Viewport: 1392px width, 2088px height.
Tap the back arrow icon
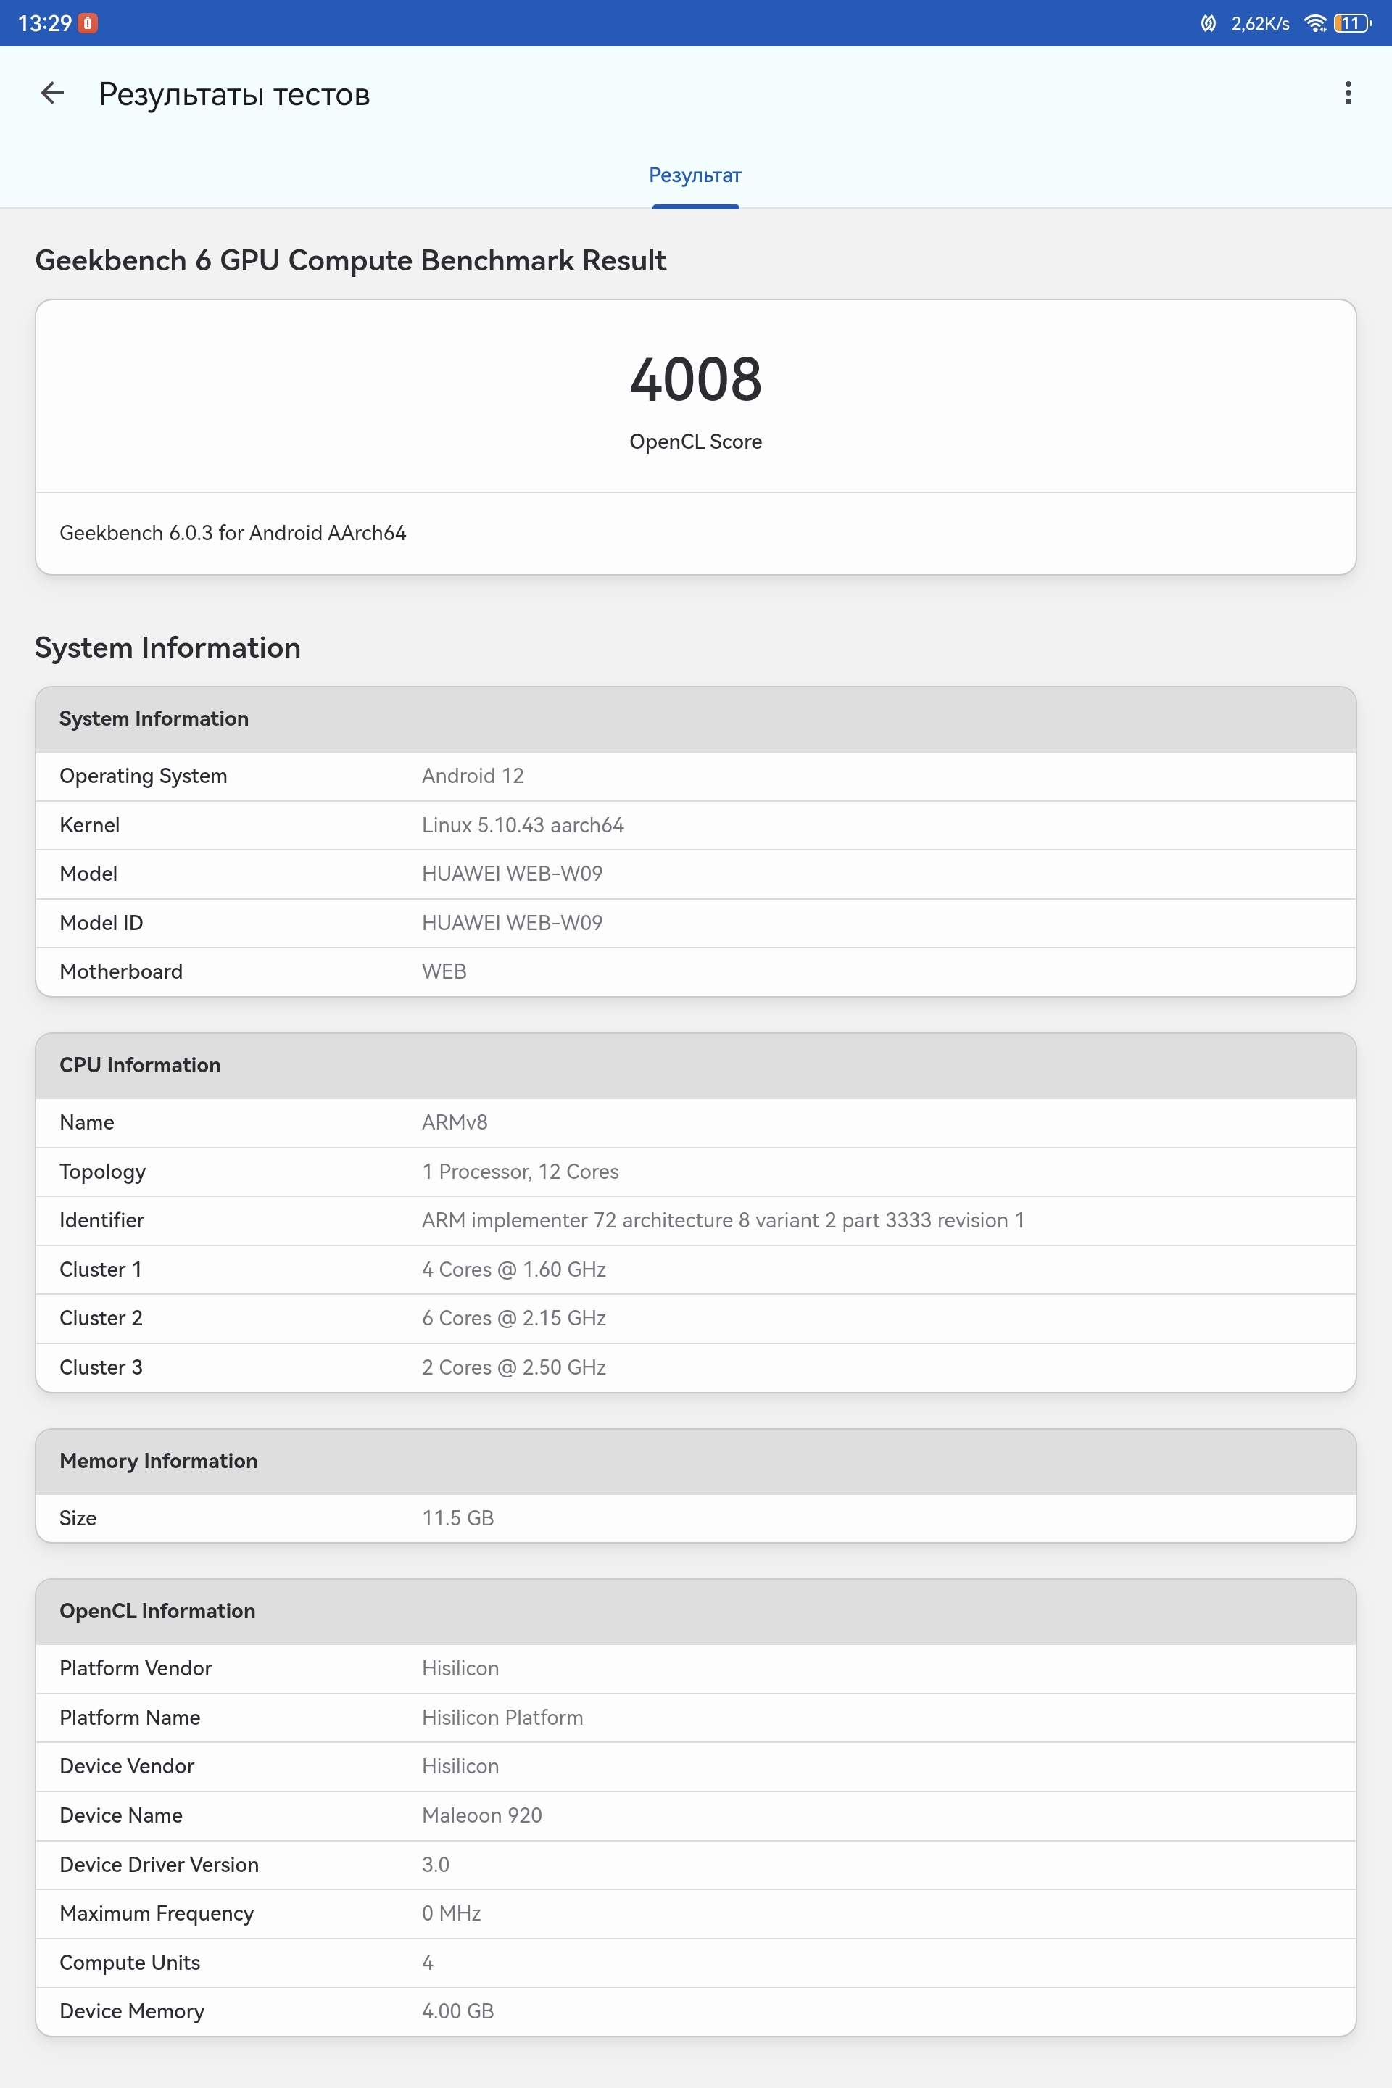[x=52, y=94]
